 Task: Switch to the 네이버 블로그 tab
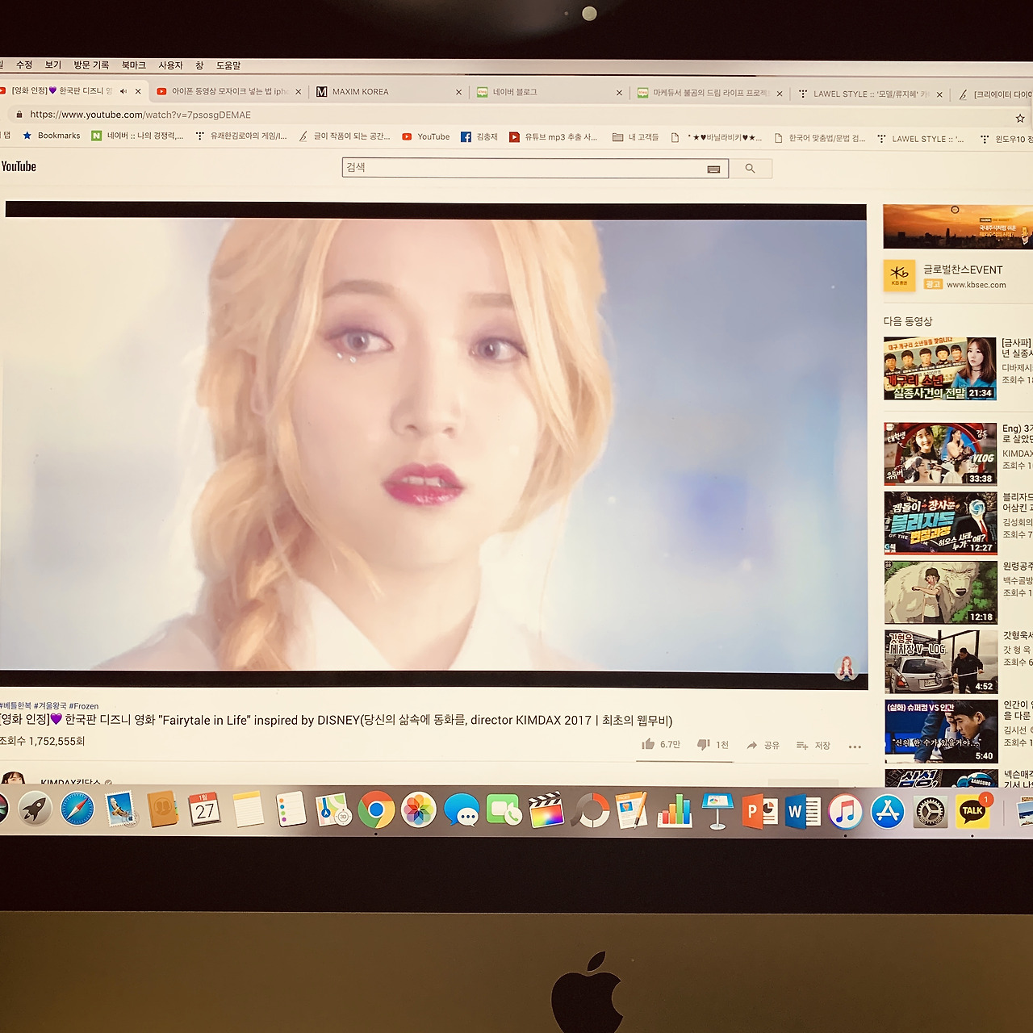[x=549, y=92]
